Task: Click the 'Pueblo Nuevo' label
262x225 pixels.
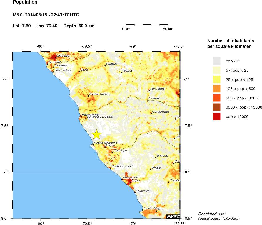Action: point(99,94)
